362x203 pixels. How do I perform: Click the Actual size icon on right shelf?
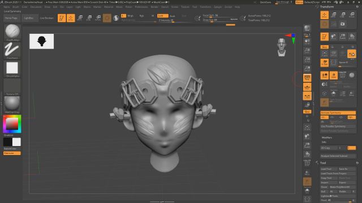(x=307, y=60)
